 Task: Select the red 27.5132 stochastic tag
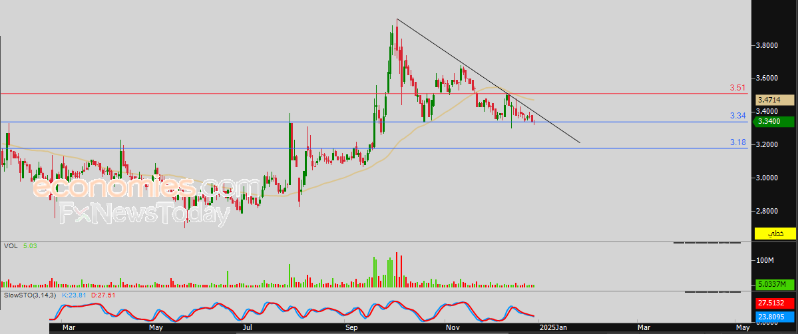[x=775, y=303]
